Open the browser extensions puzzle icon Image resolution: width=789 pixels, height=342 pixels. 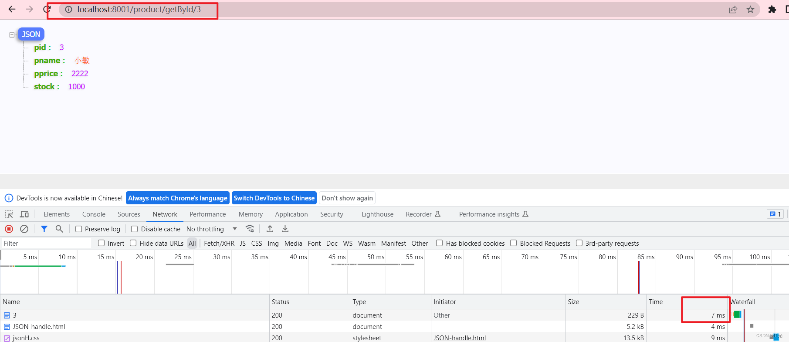[x=772, y=10]
